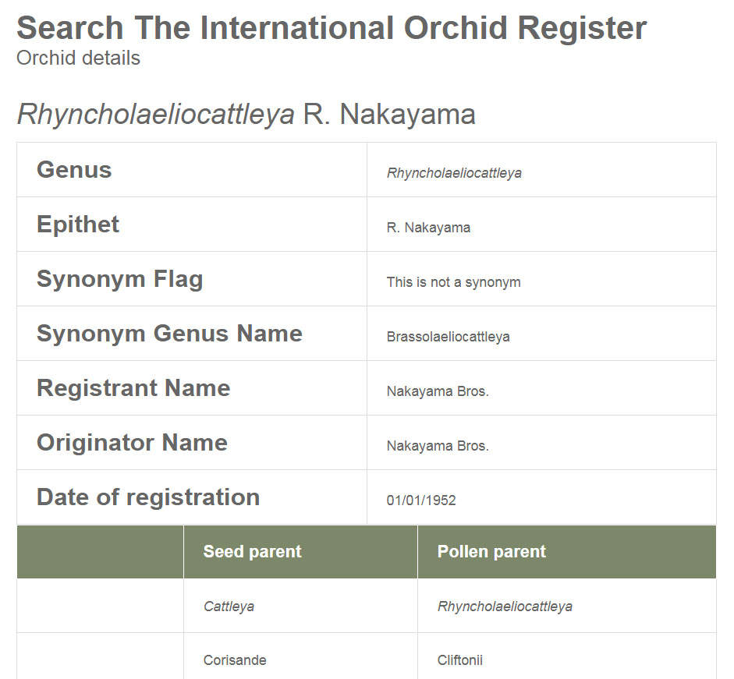This screenshot has width=734, height=679.
Task: Click the text This is not a synonym
Action: 453,282
